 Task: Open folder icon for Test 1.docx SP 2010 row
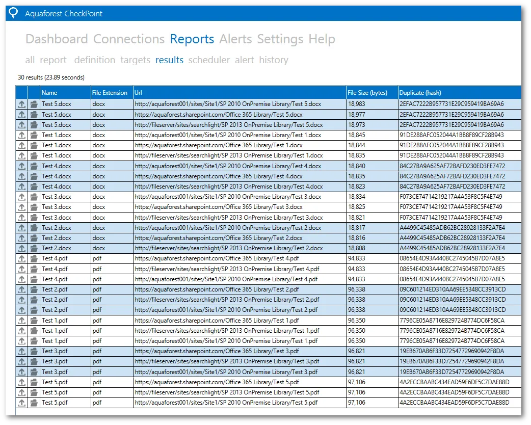click(x=34, y=135)
